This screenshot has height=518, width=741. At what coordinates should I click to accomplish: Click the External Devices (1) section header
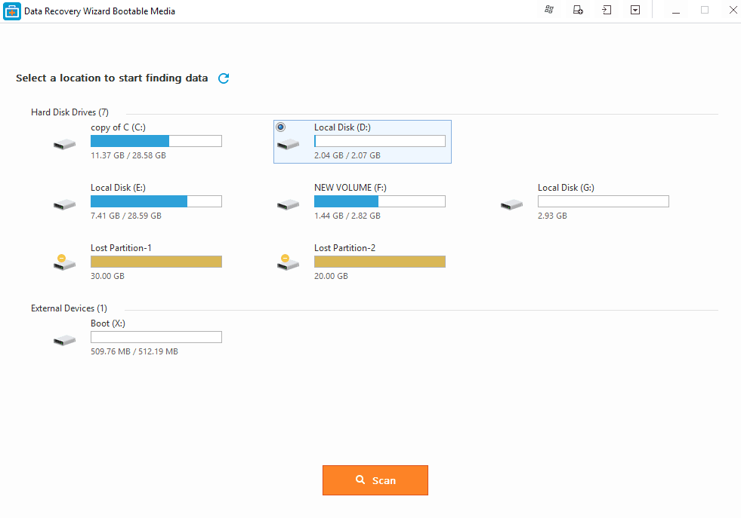(x=69, y=308)
